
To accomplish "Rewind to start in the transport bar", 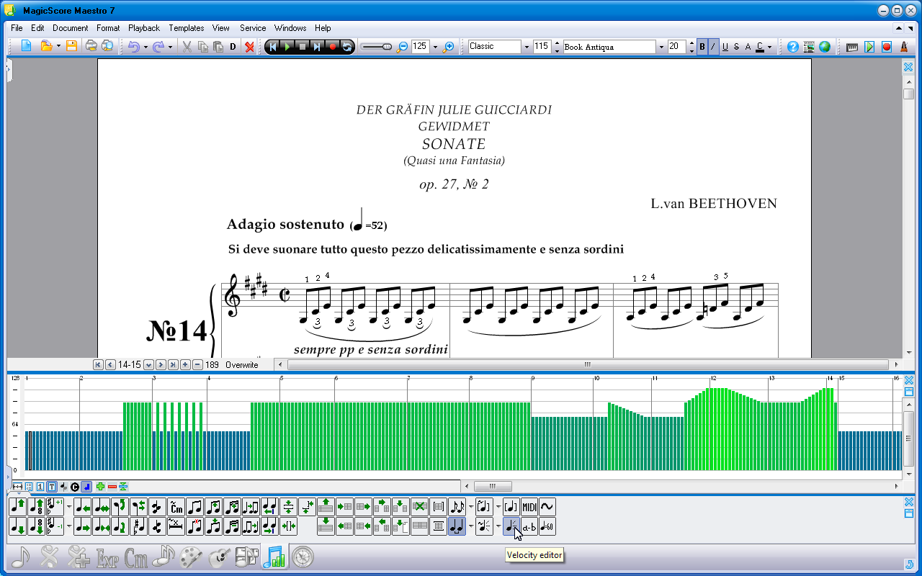I will [273, 47].
